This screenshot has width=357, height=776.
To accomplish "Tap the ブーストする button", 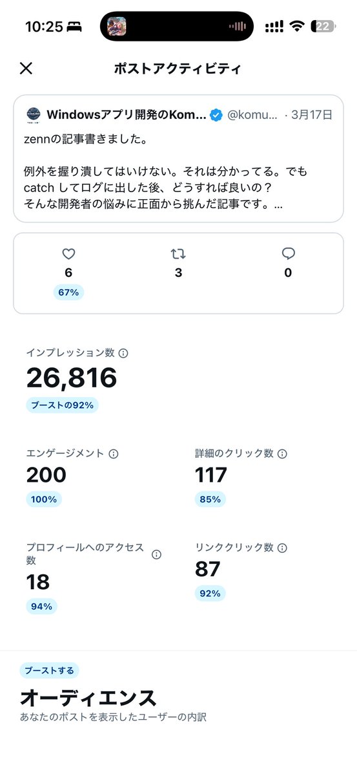I will [x=49, y=670].
